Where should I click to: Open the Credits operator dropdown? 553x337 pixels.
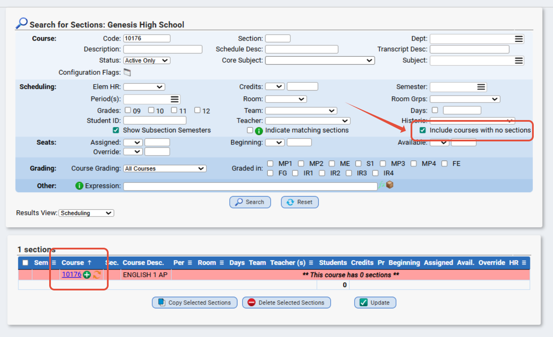275,87
